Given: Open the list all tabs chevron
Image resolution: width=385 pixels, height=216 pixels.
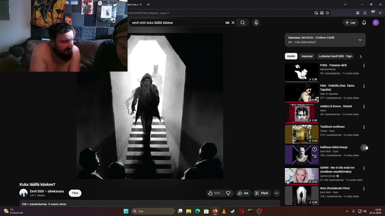Looking at the screenshot, I should (x=345, y=4).
